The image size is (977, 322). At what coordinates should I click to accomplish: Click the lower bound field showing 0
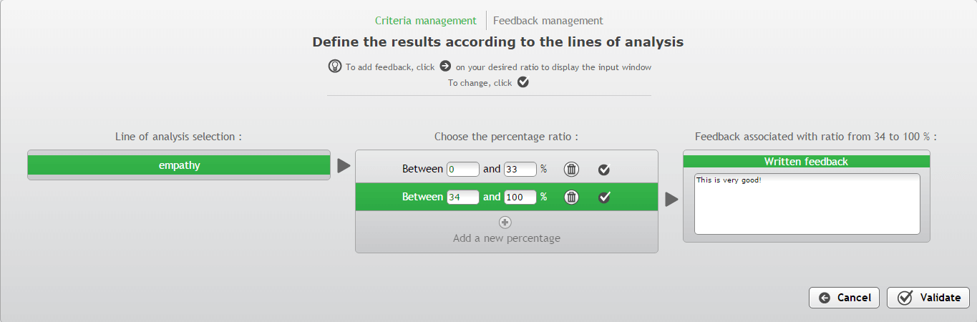point(462,170)
